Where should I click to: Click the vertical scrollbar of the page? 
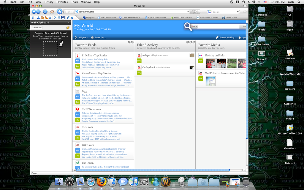(x=247, y=80)
